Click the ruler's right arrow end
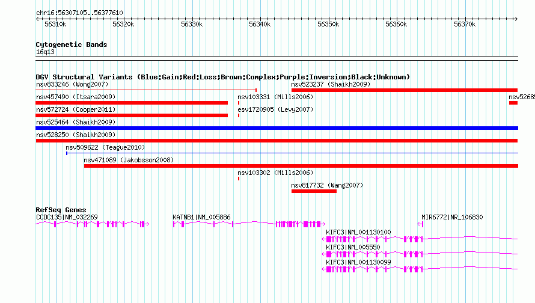Screen dimensions: 535x303 tap(516, 19)
